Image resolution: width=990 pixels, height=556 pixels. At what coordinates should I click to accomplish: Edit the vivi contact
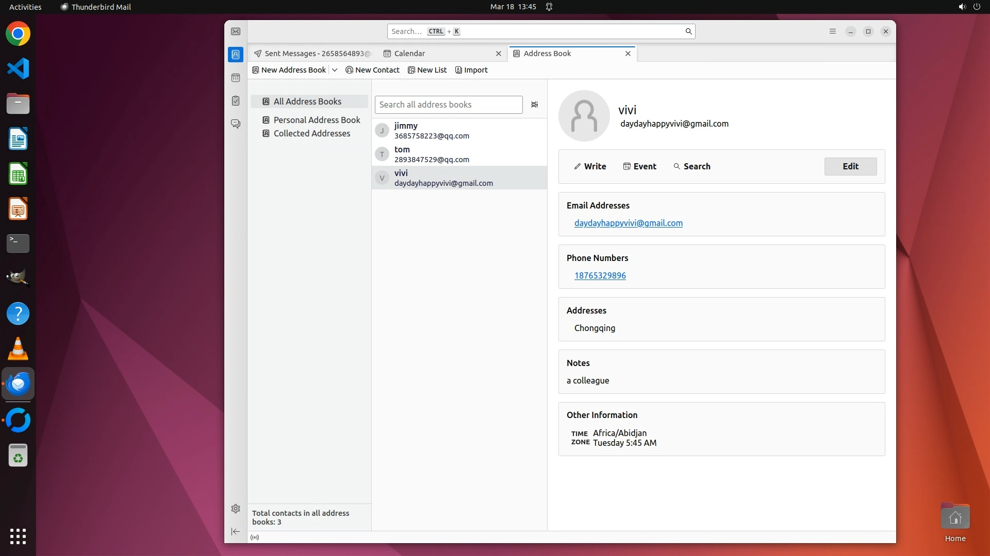coord(850,166)
